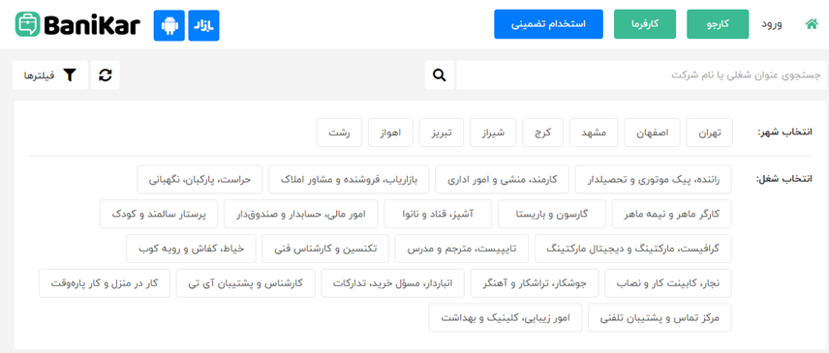This screenshot has width=829, height=353.
Task: Choose job تایپیست، مترجم و مدرس
Action: pyautogui.click(x=462, y=249)
